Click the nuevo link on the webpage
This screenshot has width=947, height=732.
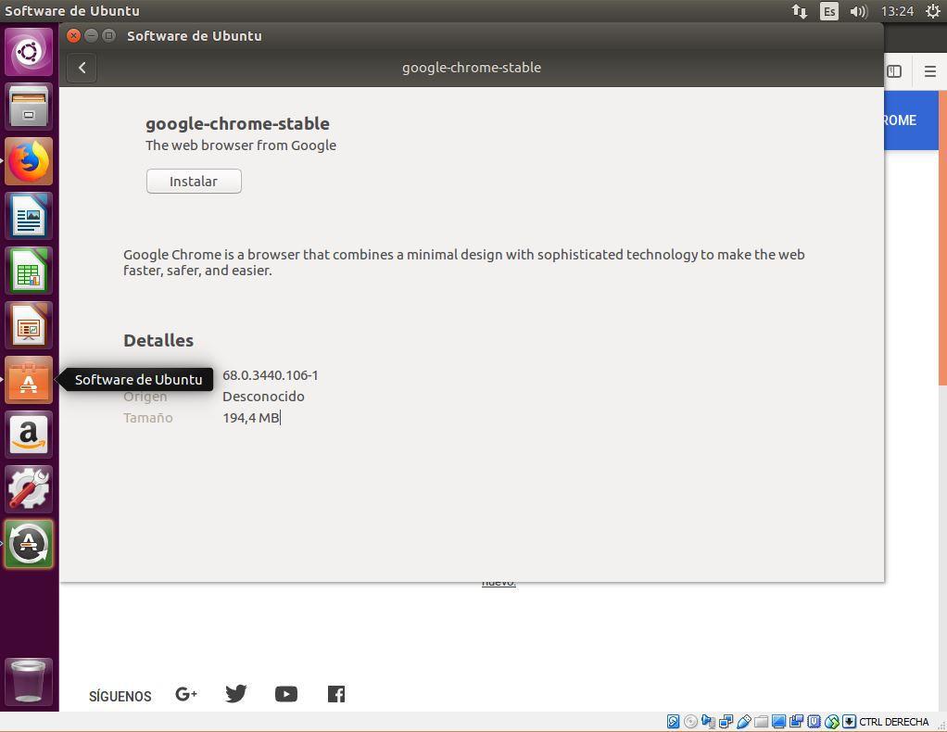click(499, 581)
